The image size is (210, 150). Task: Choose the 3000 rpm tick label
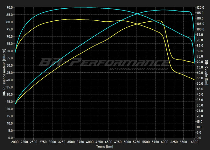point(52,142)
